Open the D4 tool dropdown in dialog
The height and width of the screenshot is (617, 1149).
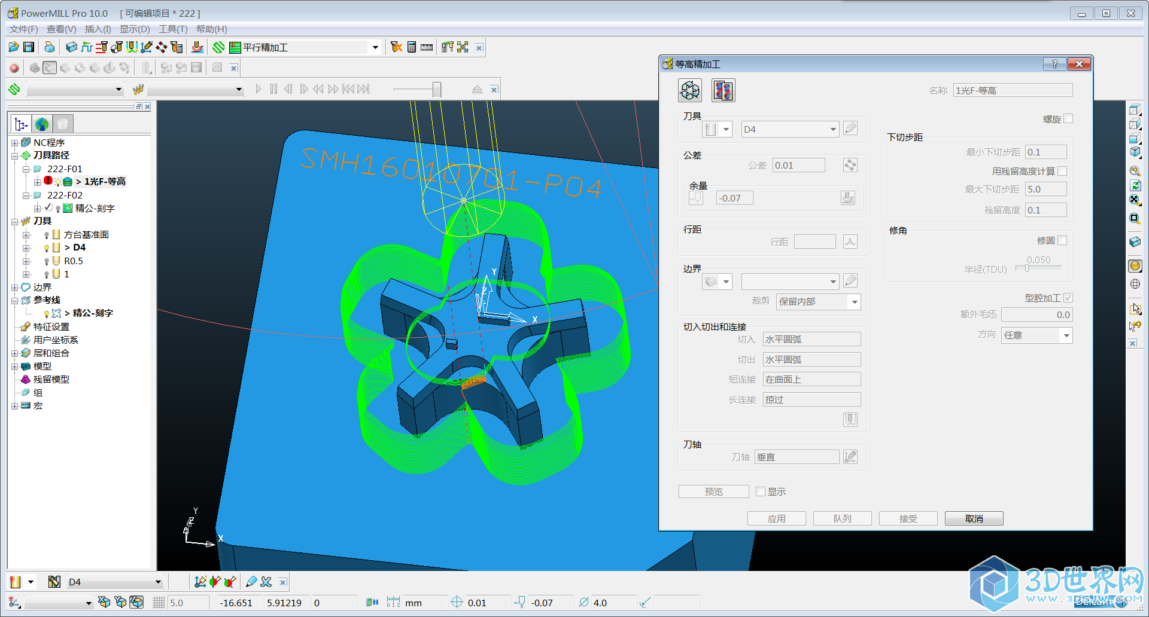point(790,129)
